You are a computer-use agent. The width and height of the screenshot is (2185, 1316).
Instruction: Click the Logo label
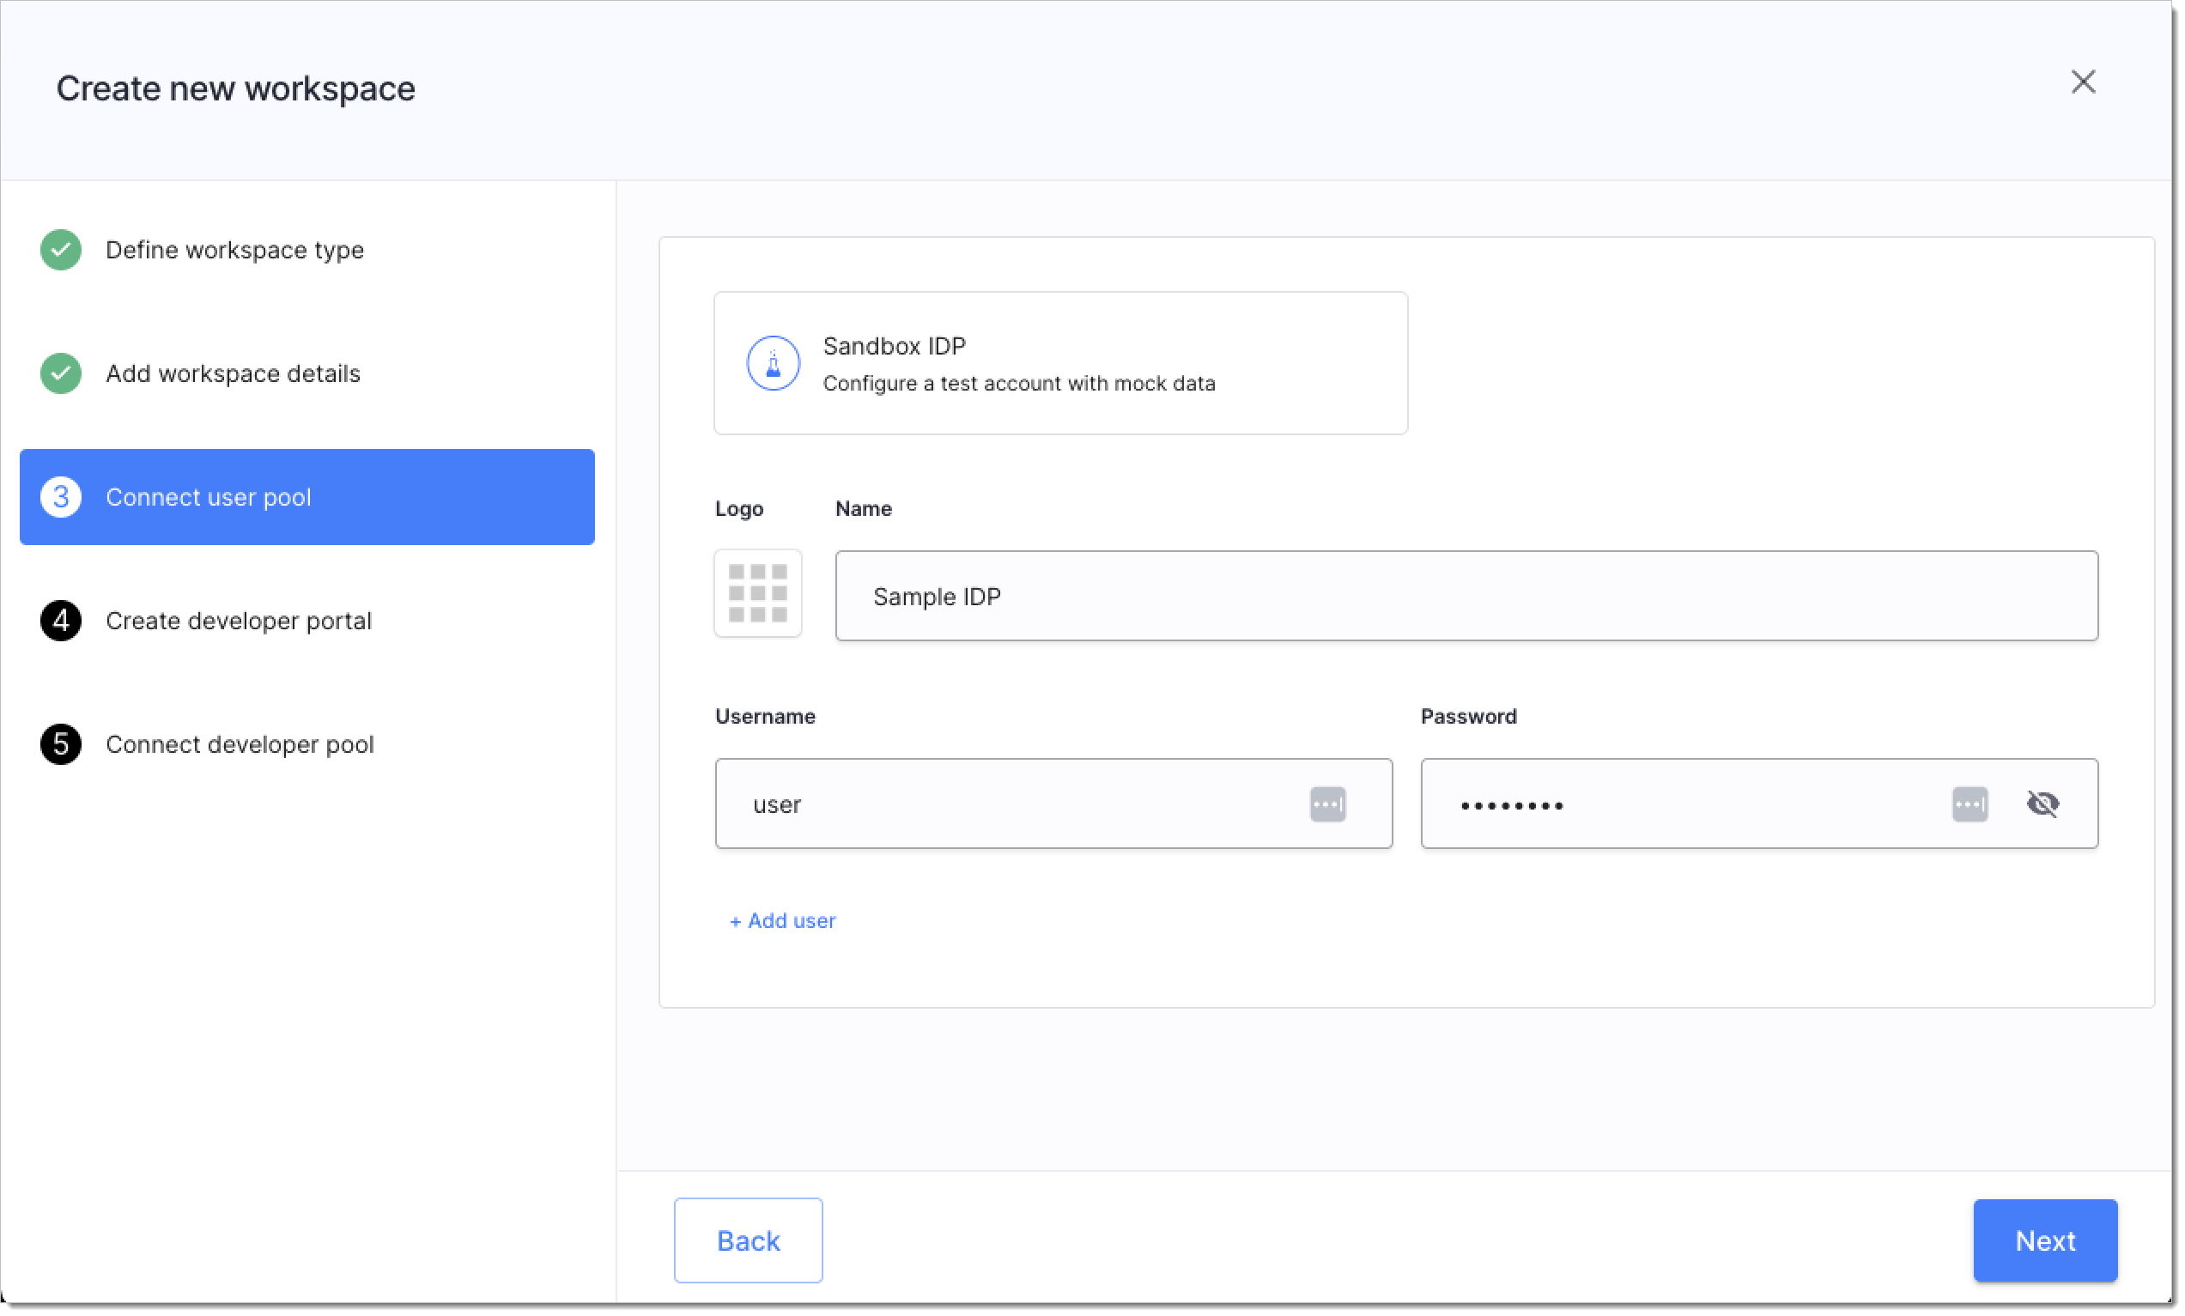click(x=738, y=508)
